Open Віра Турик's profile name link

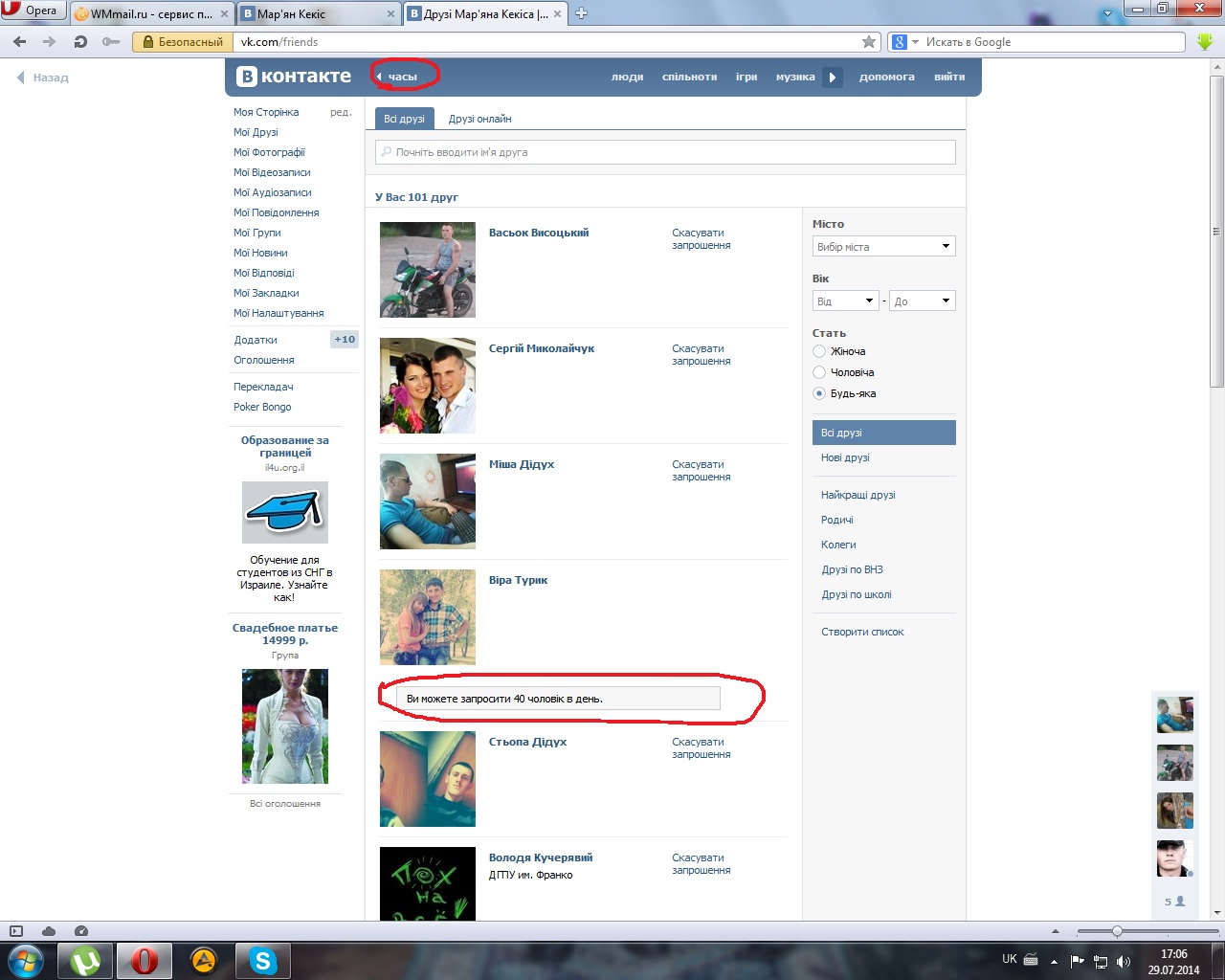(x=518, y=580)
